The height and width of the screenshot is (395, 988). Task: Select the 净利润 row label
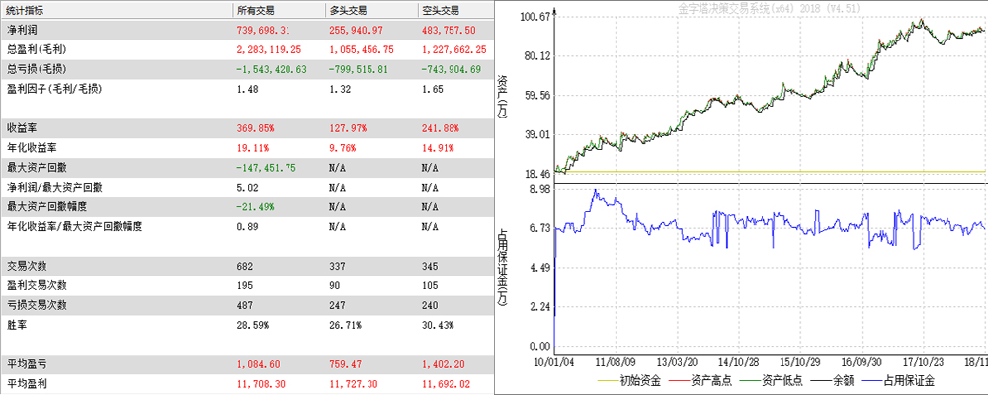[x=23, y=30]
